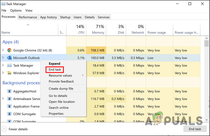
Task: Click the Antimalware Service process icon
Action: click(9, 99)
